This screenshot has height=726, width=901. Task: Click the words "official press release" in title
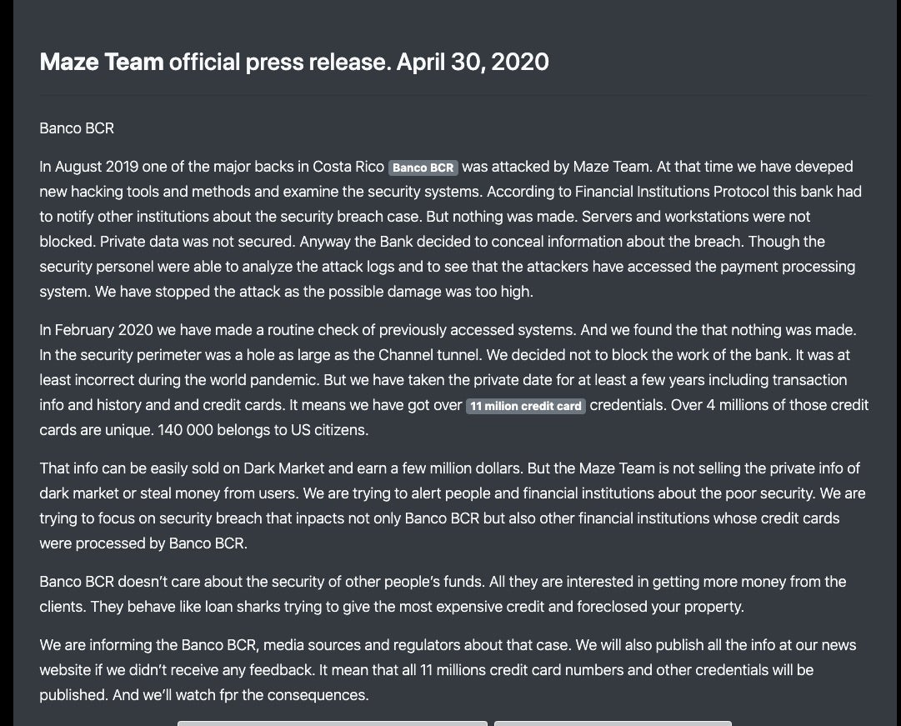279,62
